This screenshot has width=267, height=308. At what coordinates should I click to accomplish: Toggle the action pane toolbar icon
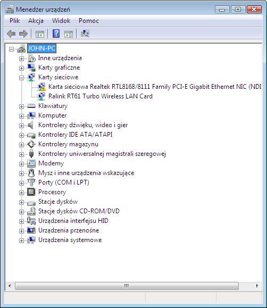(69, 34)
